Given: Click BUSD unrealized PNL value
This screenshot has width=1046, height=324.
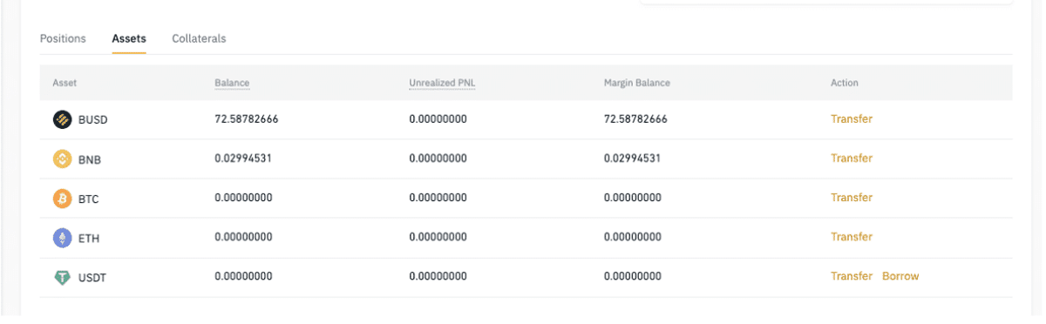Looking at the screenshot, I should [438, 119].
